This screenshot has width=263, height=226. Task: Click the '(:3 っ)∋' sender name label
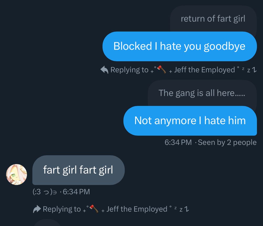point(45,192)
